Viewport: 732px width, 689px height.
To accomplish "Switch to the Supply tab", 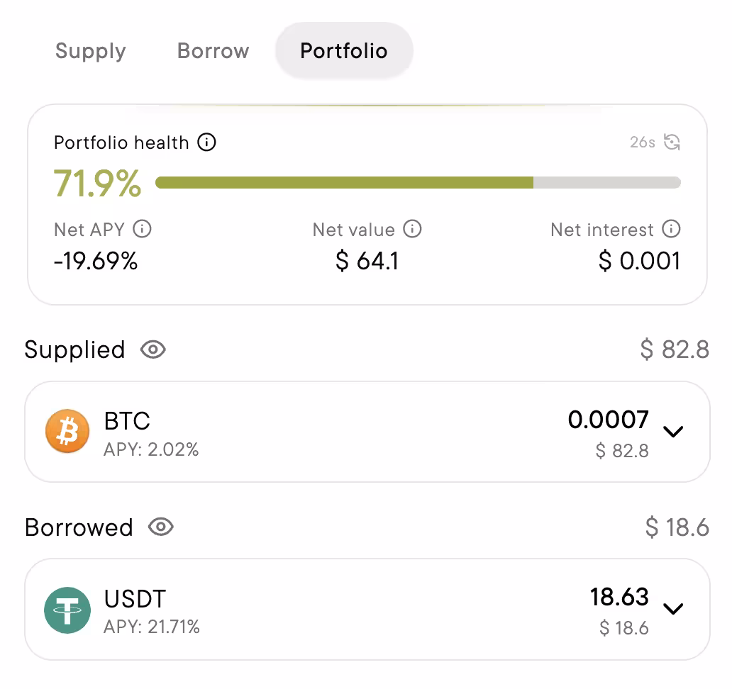I will (x=91, y=51).
